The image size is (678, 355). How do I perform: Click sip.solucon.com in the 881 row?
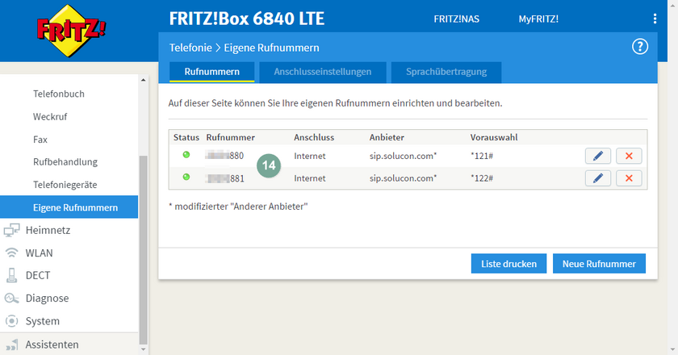click(x=403, y=178)
